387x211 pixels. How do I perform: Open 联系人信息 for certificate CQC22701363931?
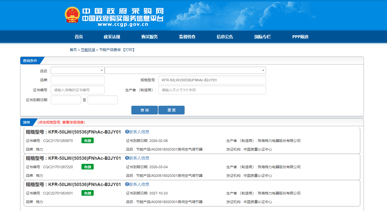[139, 184]
